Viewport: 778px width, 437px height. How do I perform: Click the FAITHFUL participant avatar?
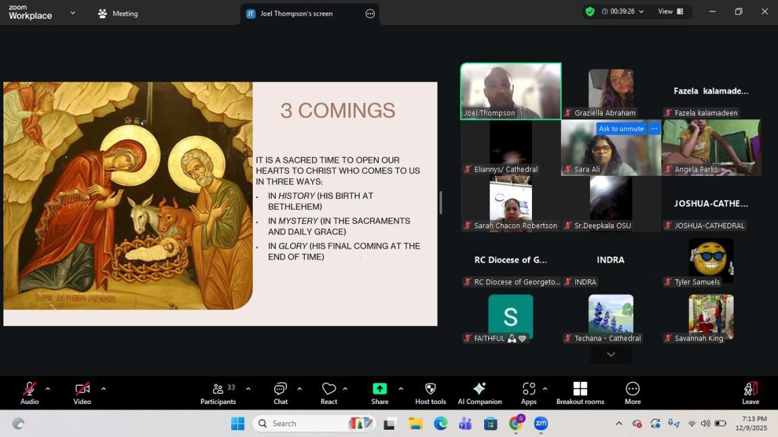tap(510, 316)
